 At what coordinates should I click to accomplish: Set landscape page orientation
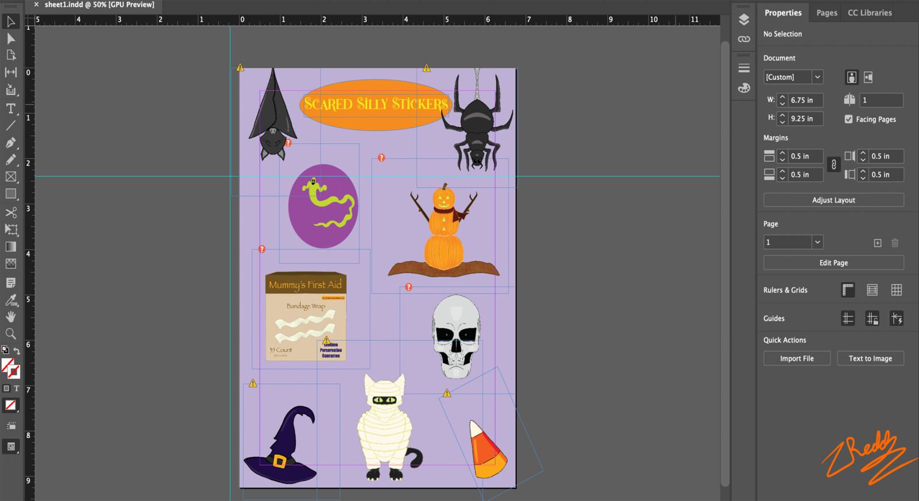coord(868,77)
